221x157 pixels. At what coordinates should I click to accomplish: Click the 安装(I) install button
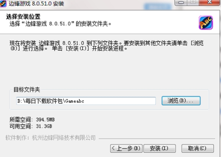point(160,148)
